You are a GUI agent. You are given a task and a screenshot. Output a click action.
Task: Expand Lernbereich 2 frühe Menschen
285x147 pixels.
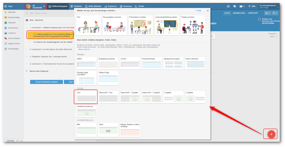(27, 49)
